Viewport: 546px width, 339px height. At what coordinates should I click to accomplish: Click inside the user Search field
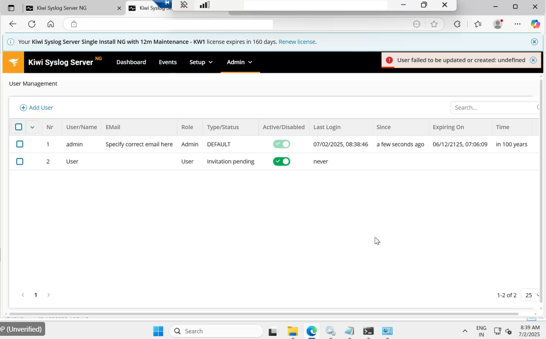coord(488,107)
